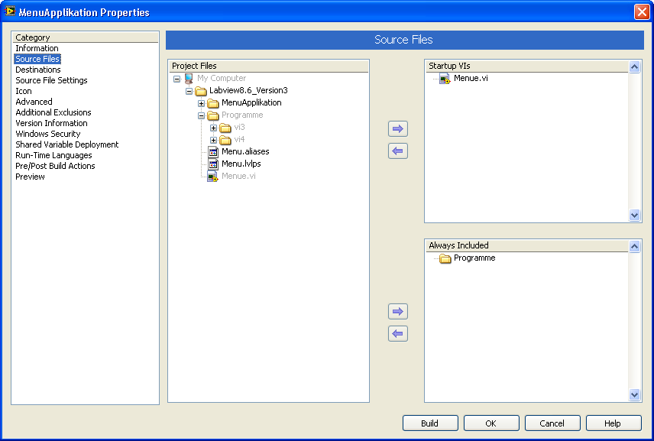Click the Cancel button
This screenshot has width=654, height=441.
tap(552, 423)
